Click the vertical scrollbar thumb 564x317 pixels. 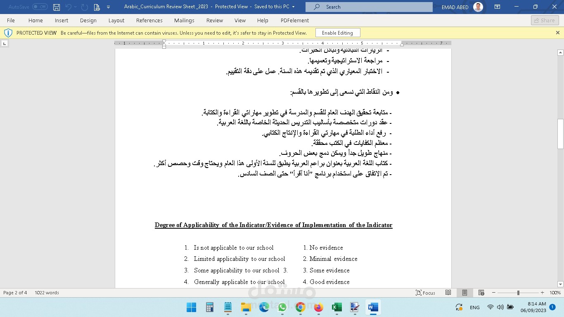pyautogui.click(x=560, y=134)
